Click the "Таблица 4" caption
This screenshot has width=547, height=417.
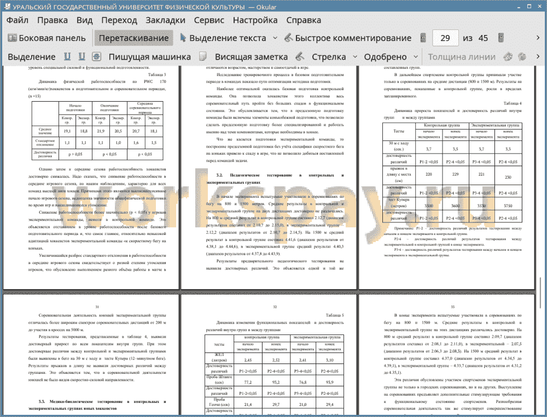point(513,103)
